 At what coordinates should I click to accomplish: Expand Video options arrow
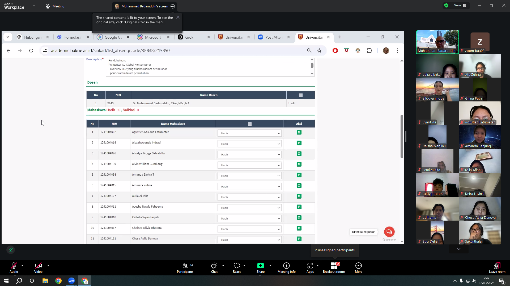[x=48, y=266]
